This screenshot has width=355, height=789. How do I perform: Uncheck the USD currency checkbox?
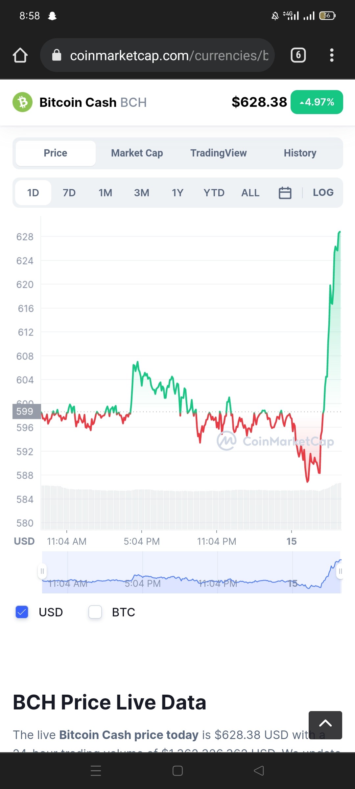click(22, 612)
